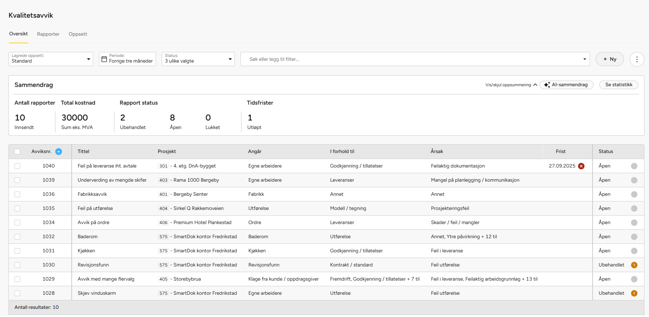The height and width of the screenshot is (317, 649).
Task: Switch to the Rapporter tab
Action: [48, 34]
